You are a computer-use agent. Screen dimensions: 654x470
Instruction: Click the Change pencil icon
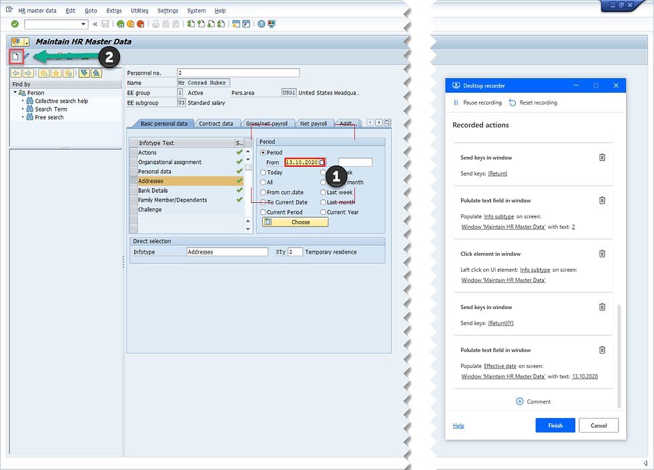pos(26,55)
